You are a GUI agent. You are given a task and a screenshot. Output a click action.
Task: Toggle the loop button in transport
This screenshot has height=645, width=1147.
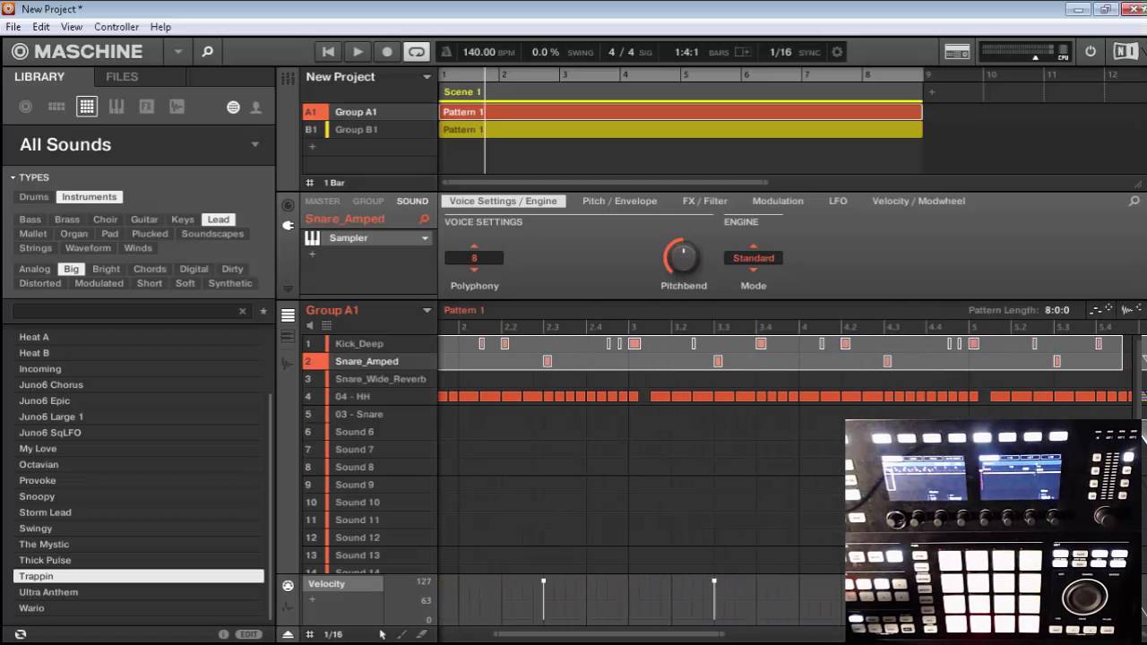point(417,52)
